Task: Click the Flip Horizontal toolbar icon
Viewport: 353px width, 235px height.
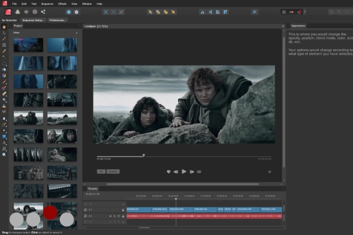Action: coord(202,12)
